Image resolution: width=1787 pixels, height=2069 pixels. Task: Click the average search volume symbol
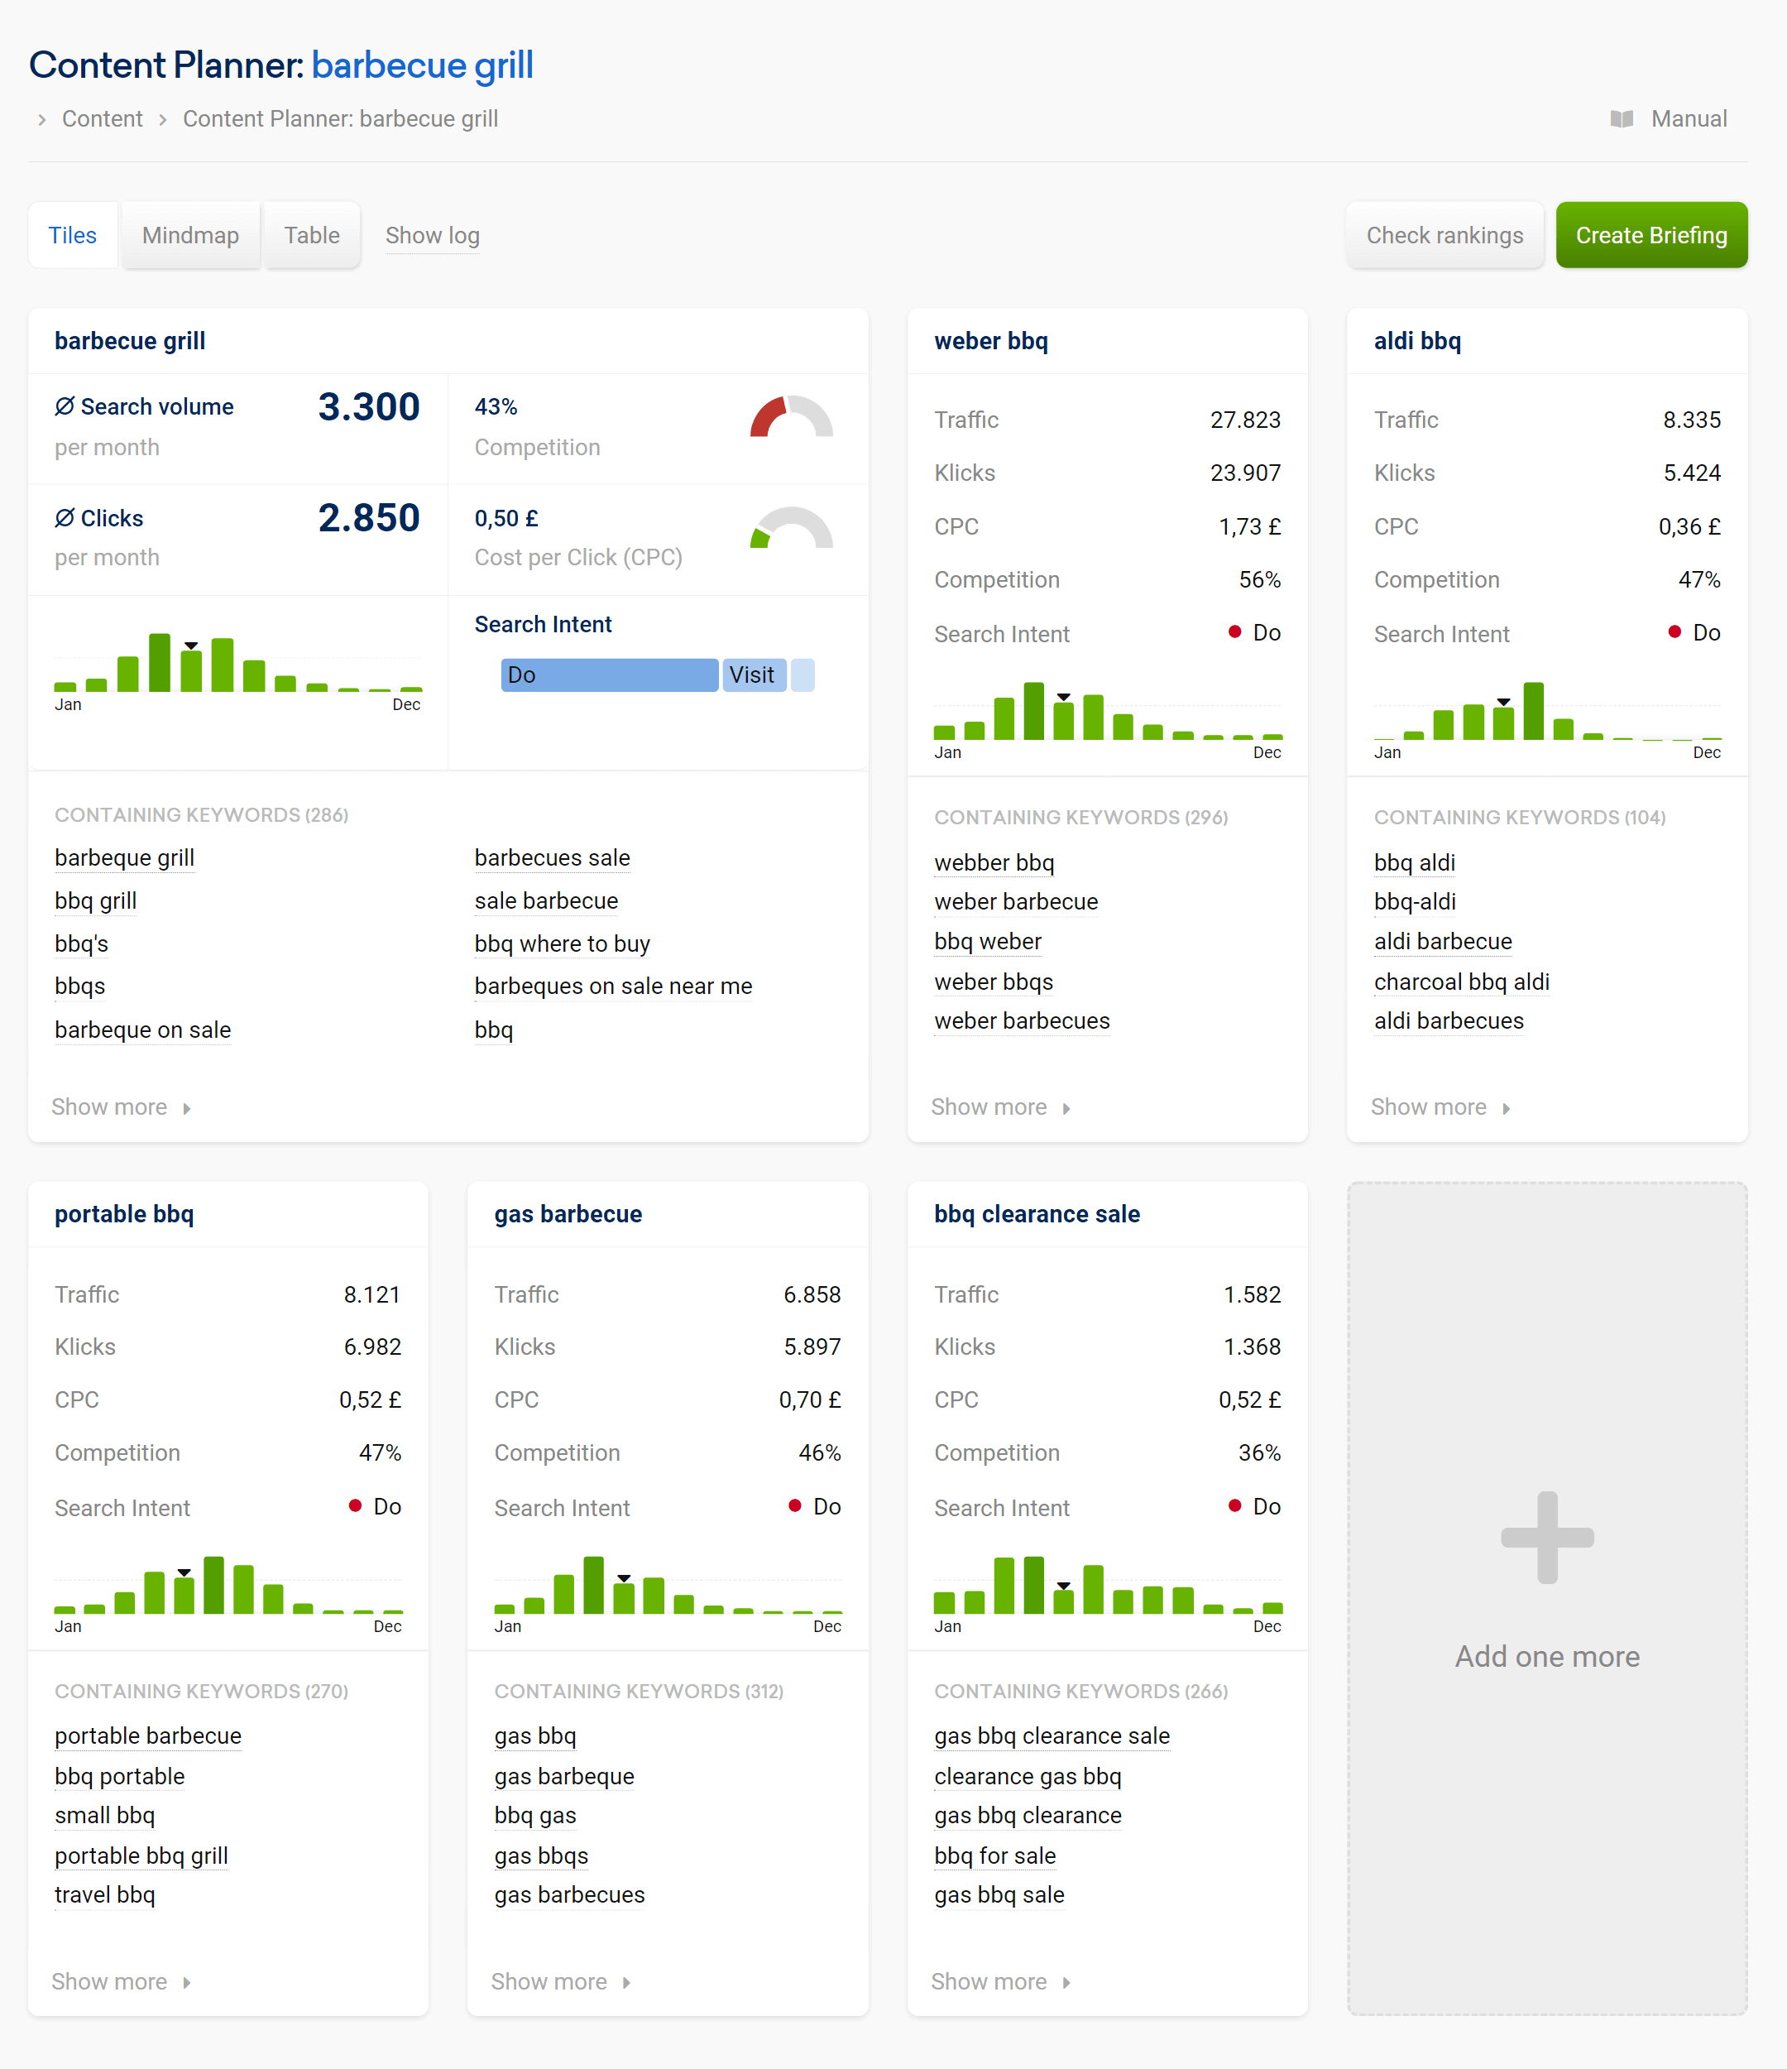pyautogui.click(x=65, y=406)
